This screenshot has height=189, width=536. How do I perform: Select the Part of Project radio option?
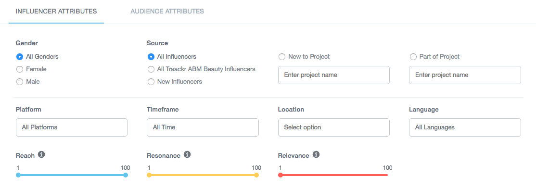pyautogui.click(x=413, y=57)
